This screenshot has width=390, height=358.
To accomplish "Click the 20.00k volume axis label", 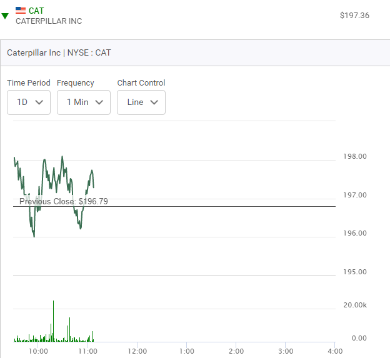I will [355, 305].
